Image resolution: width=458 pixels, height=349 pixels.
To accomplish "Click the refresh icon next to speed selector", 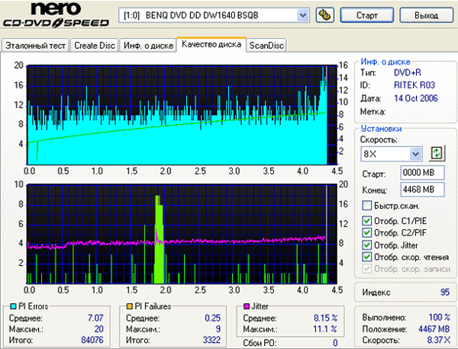I will point(437,154).
